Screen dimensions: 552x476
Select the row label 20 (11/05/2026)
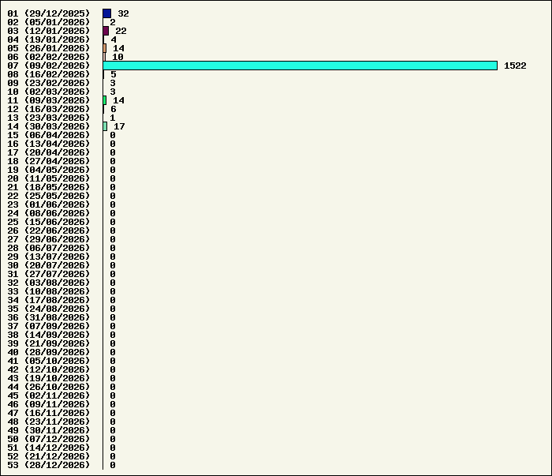[x=49, y=178]
